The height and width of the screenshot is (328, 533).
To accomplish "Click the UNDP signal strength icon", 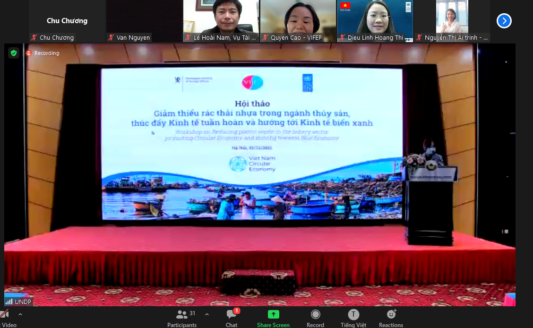I will coord(9,301).
